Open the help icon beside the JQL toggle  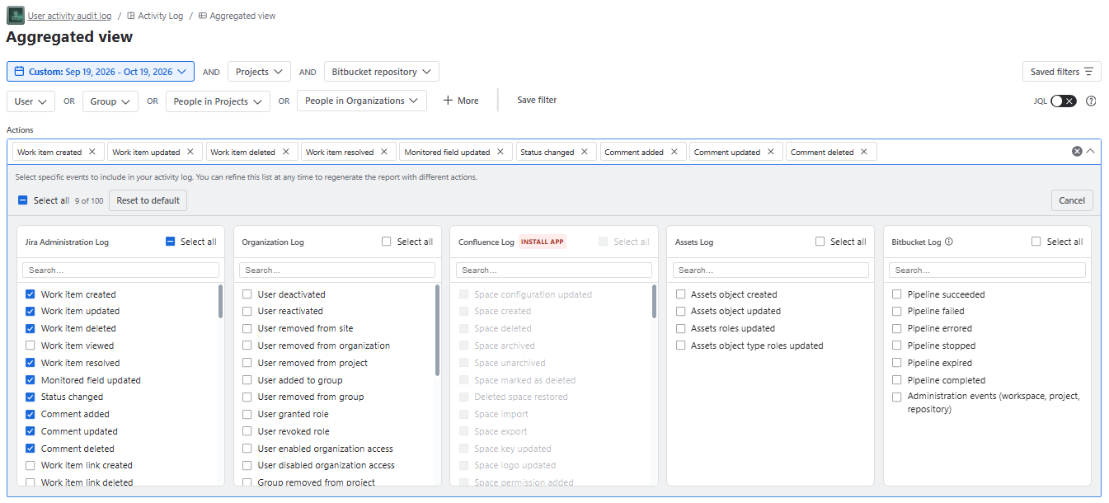click(x=1091, y=101)
